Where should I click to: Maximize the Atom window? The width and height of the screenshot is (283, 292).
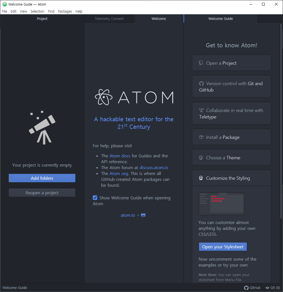tap(263, 4)
